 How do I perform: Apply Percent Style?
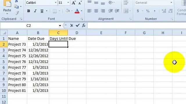tap(148, 11)
